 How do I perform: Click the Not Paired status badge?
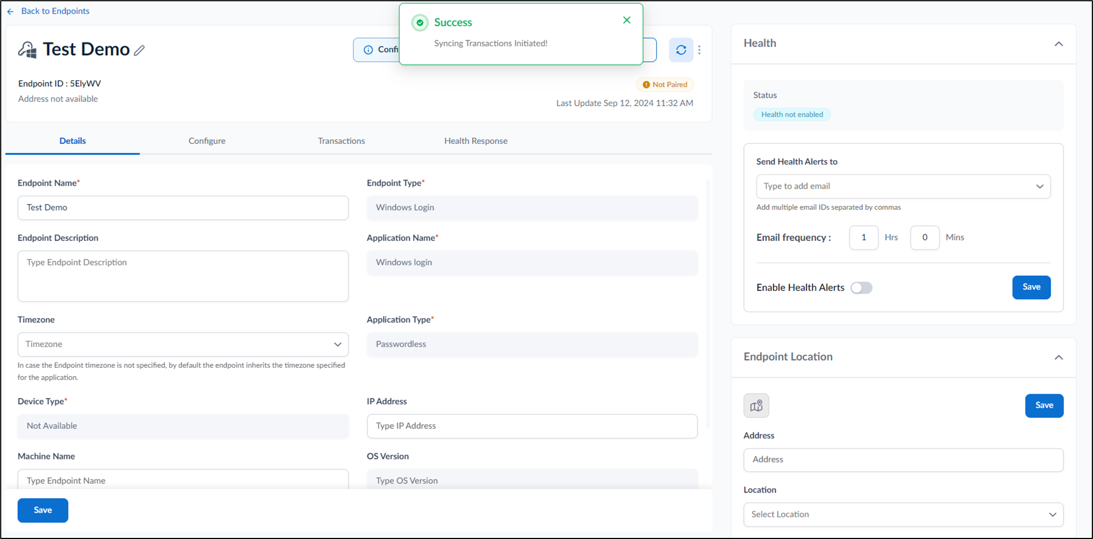[665, 84]
